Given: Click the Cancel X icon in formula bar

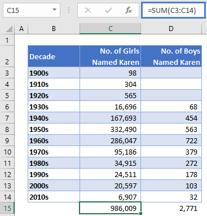Looking at the screenshot, I should point(88,10).
